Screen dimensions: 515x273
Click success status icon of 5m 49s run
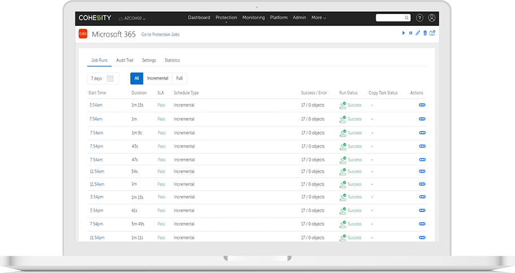pos(343,224)
